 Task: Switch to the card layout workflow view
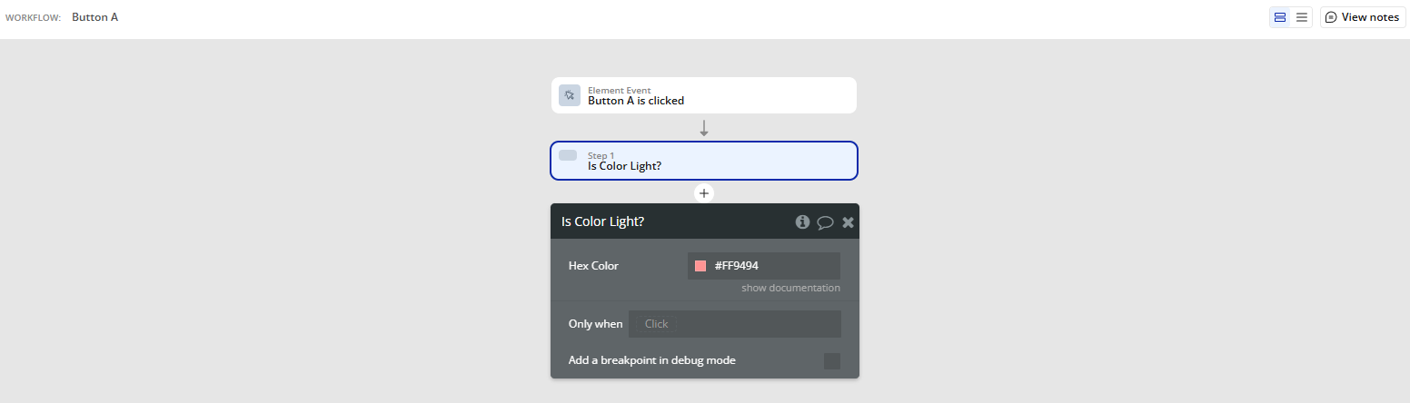1280,17
